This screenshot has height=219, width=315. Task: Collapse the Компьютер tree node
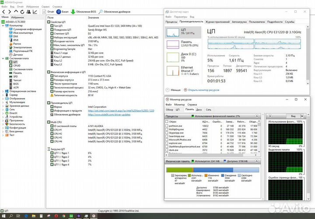click(3, 25)
